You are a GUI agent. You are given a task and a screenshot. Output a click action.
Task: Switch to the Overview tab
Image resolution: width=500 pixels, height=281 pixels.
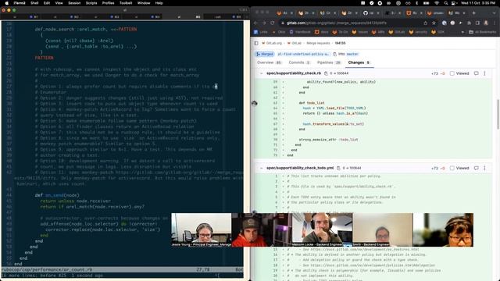click(269, 62)
